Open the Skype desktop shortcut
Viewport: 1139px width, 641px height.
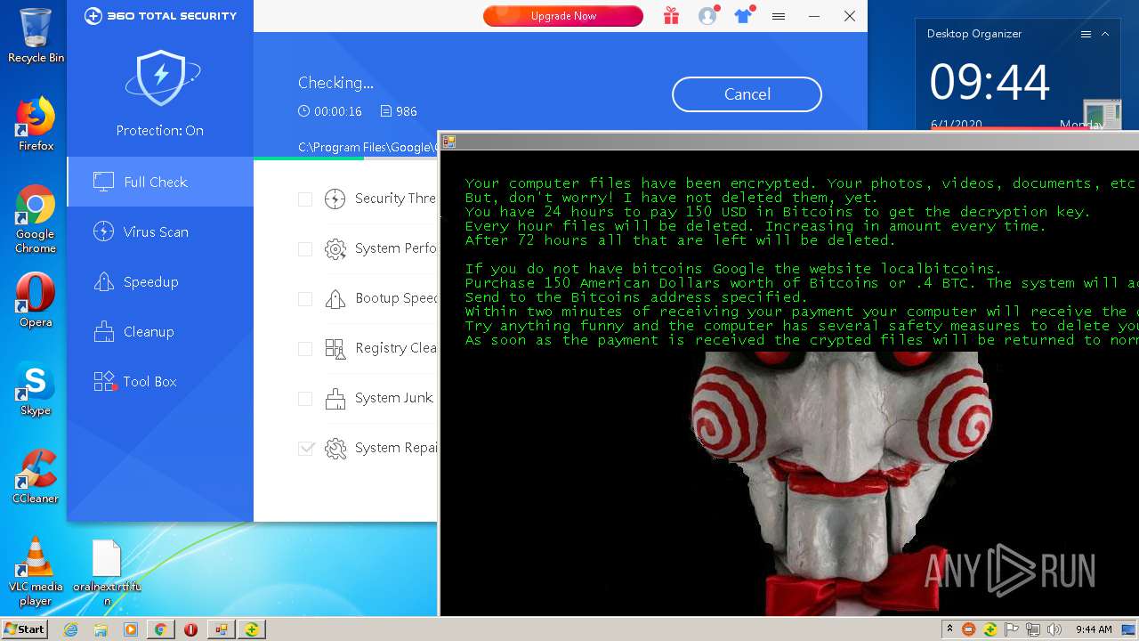click(36, 390)
